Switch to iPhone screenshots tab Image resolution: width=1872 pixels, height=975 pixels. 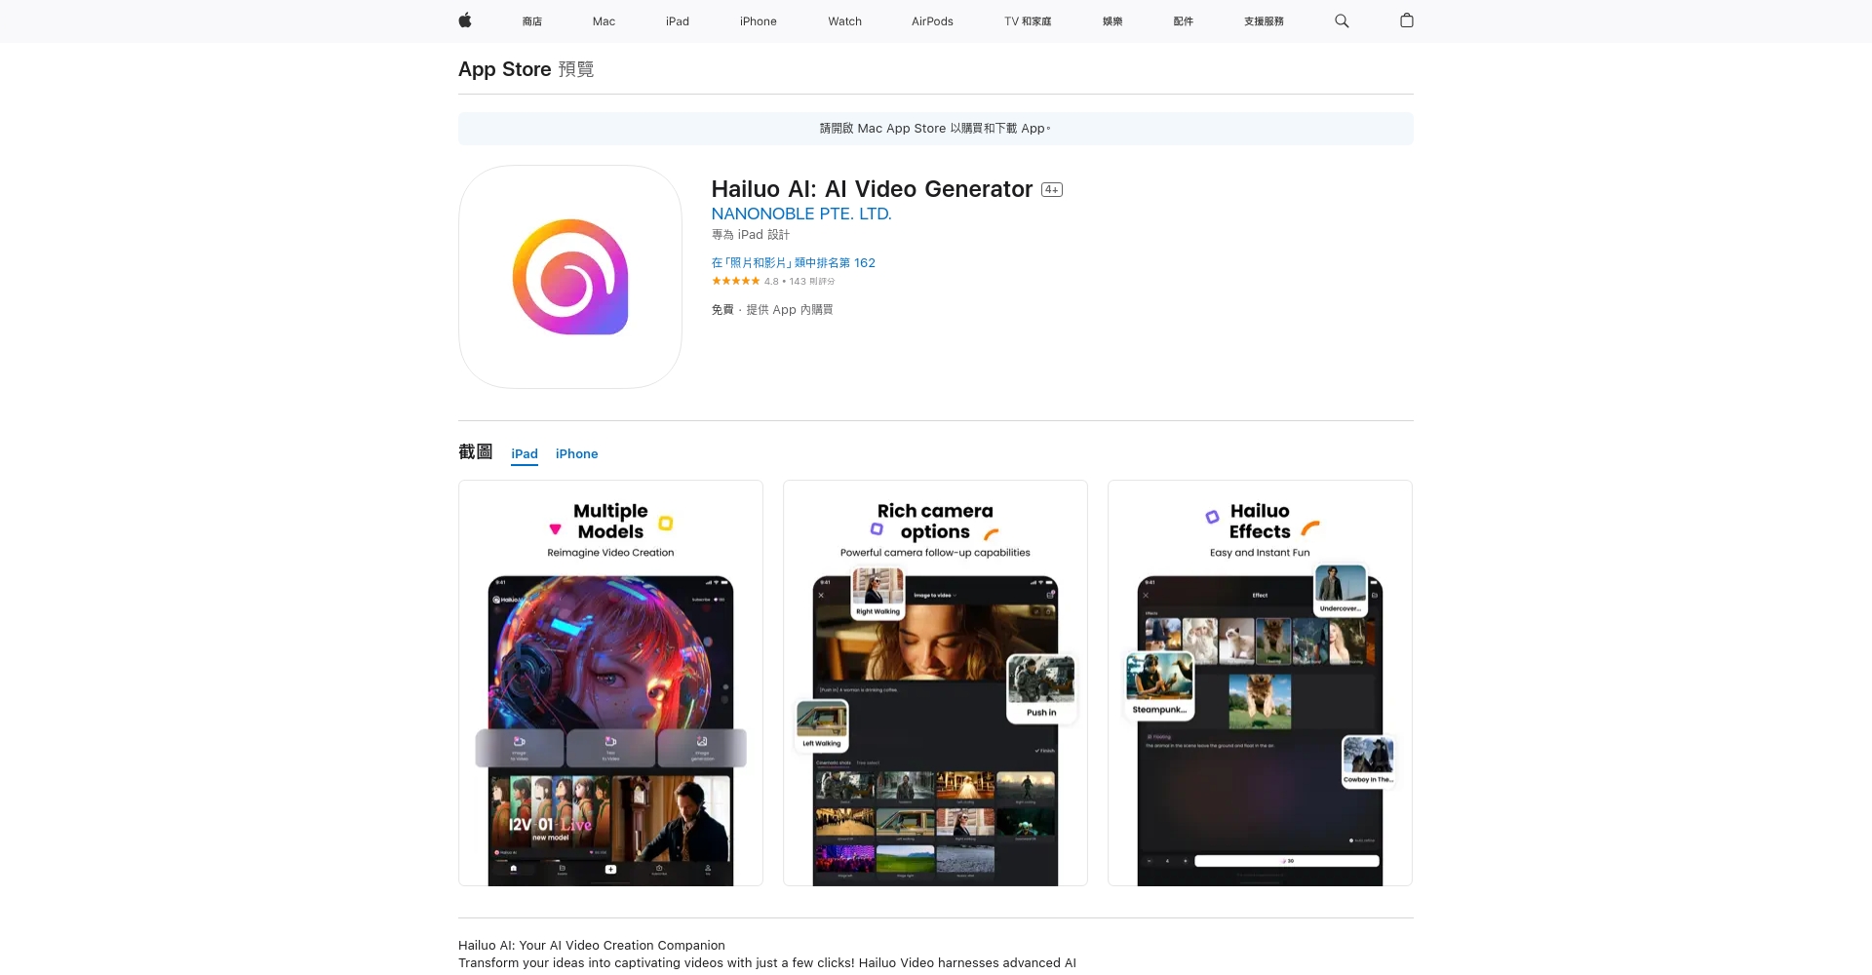[x=577, y=454]
